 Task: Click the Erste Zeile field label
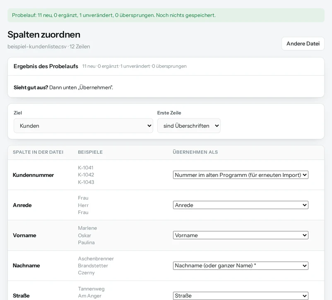pyautogui.click(x=169, y=113)
